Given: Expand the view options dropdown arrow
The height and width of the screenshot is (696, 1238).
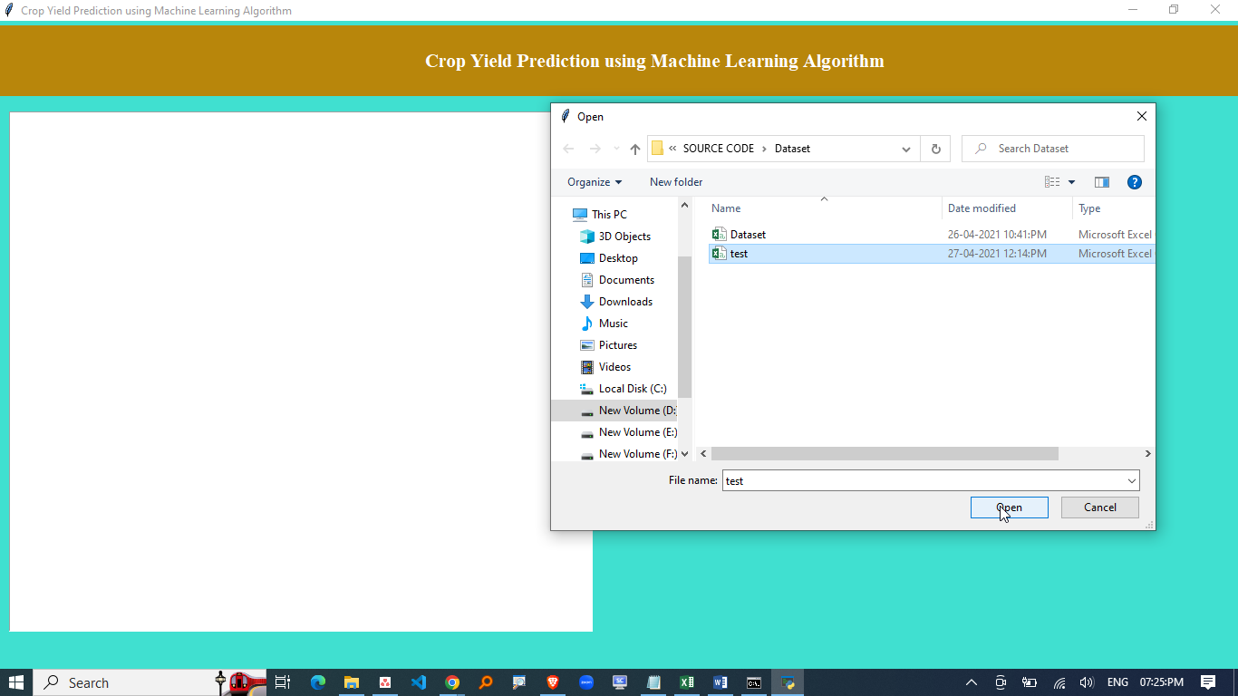Looking at the screenshot, I should tap(1071, 182).
